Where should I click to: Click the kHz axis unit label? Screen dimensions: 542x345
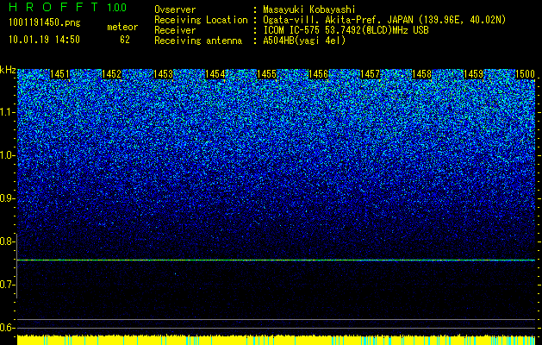point(8,70)
